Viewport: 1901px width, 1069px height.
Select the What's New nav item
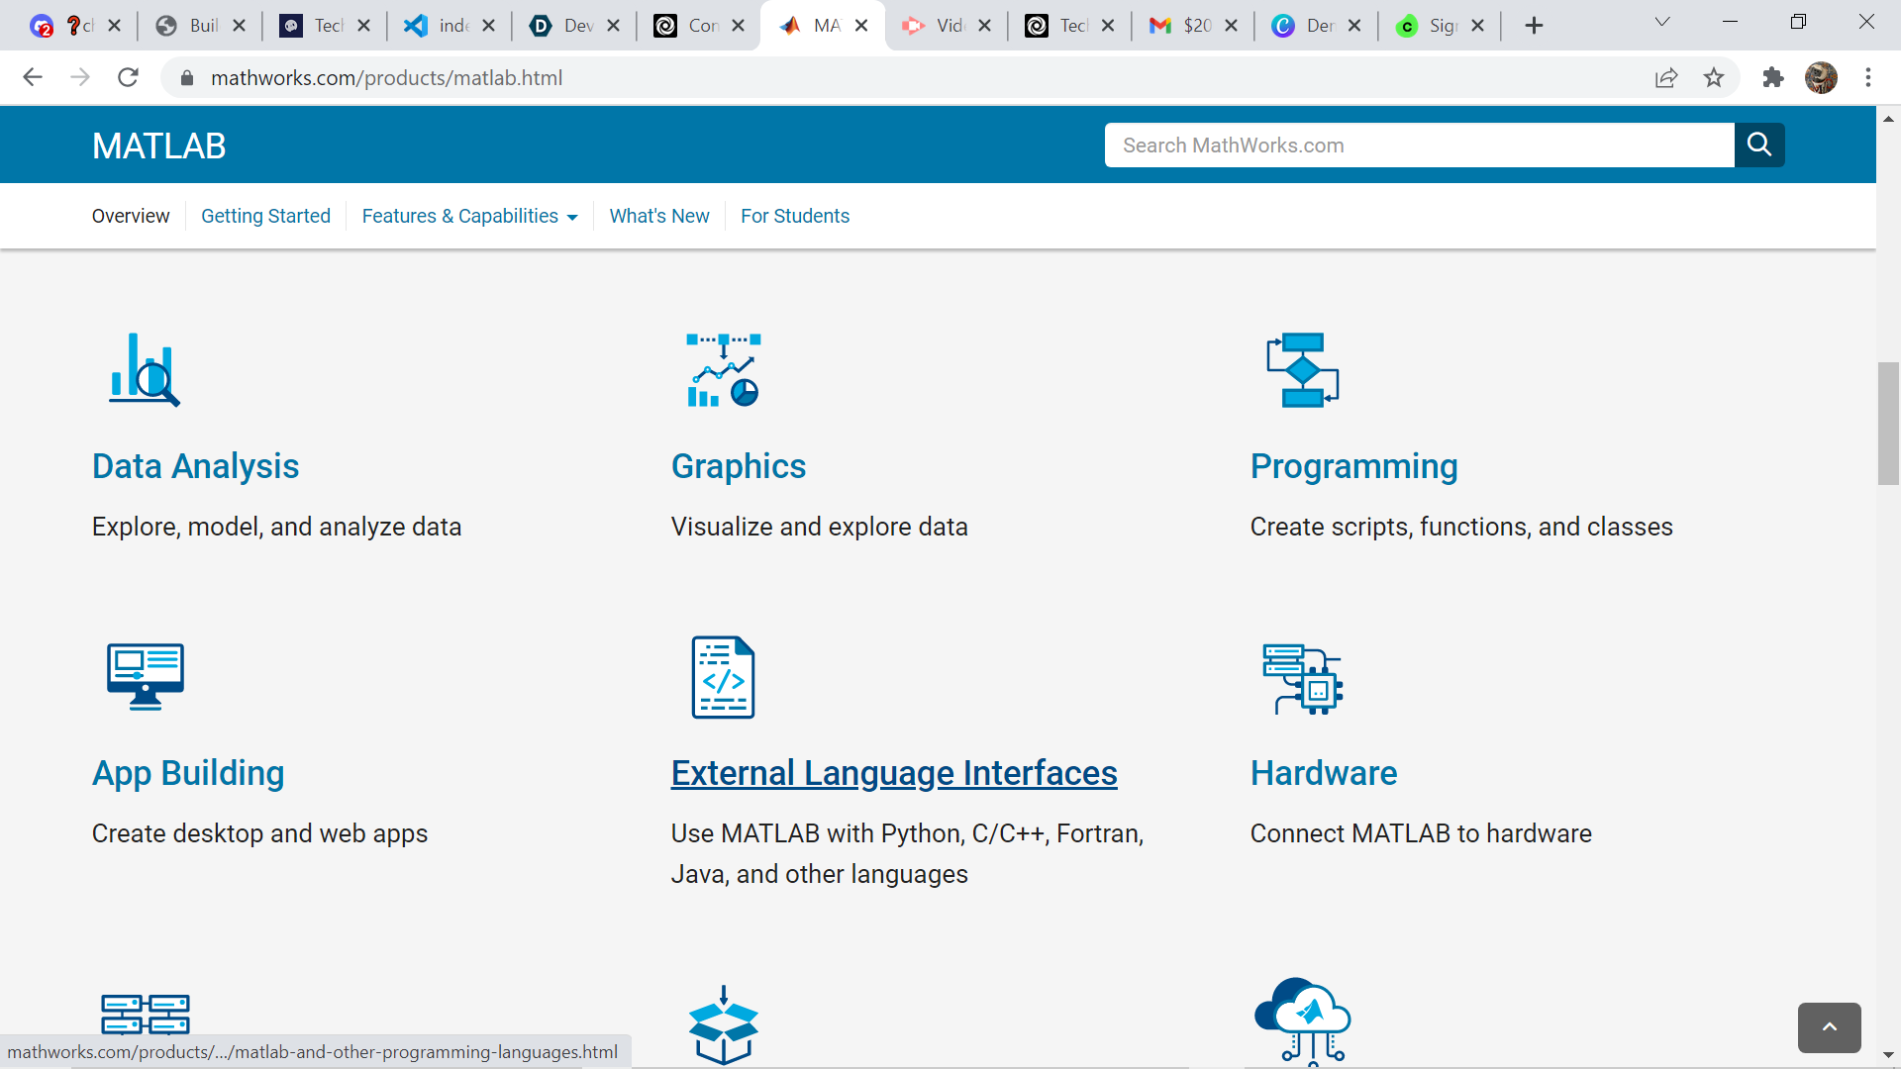point(659,216)
